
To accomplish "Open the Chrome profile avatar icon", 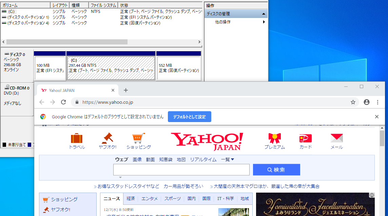I will (367, 102).
